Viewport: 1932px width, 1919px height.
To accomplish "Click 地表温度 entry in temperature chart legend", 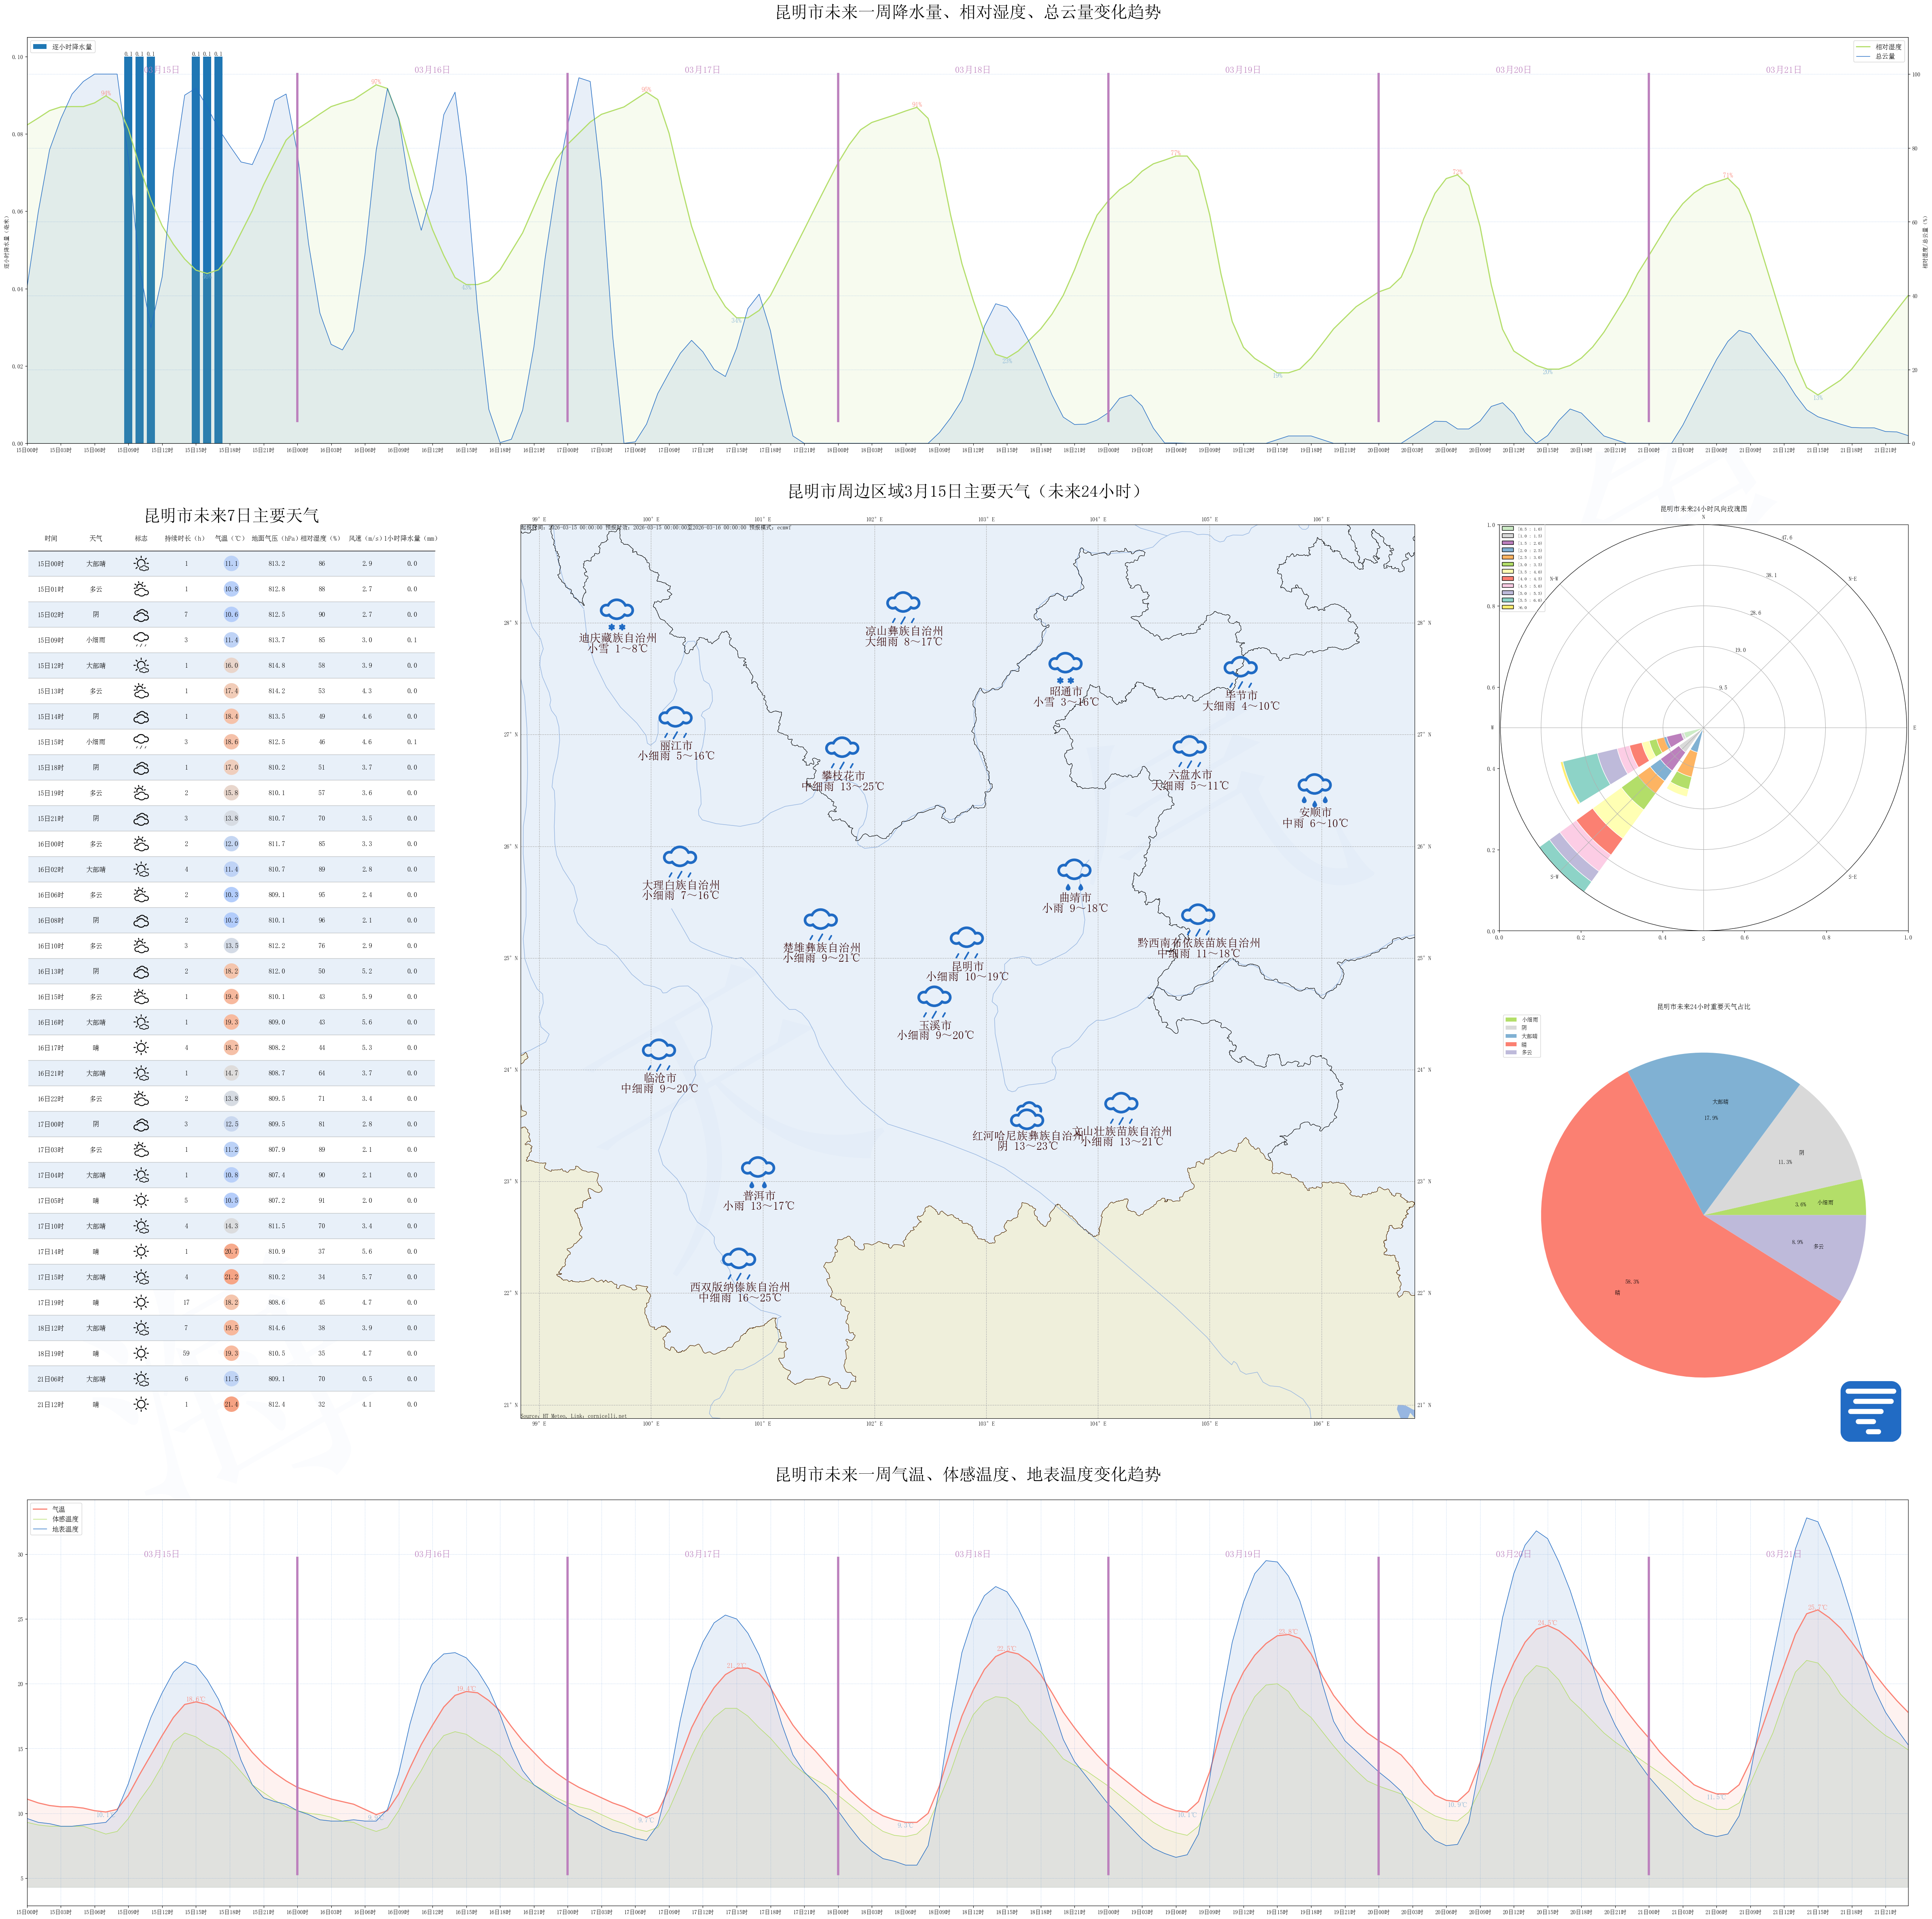I will point(65,1529).
